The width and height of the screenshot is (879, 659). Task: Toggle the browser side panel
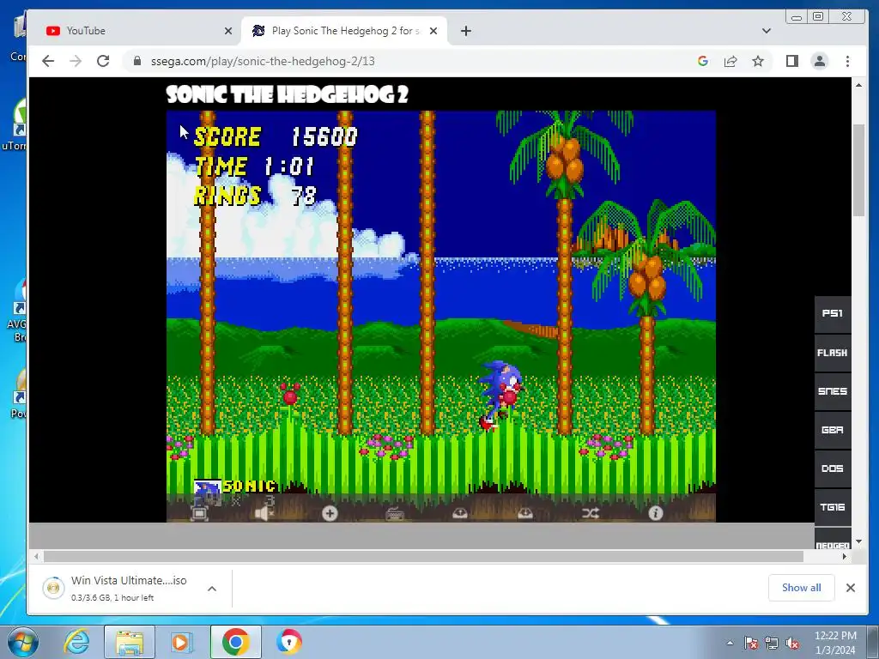(792, 61)
